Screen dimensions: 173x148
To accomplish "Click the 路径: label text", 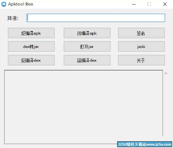I will pyautogui.click(x=13, y=18).
